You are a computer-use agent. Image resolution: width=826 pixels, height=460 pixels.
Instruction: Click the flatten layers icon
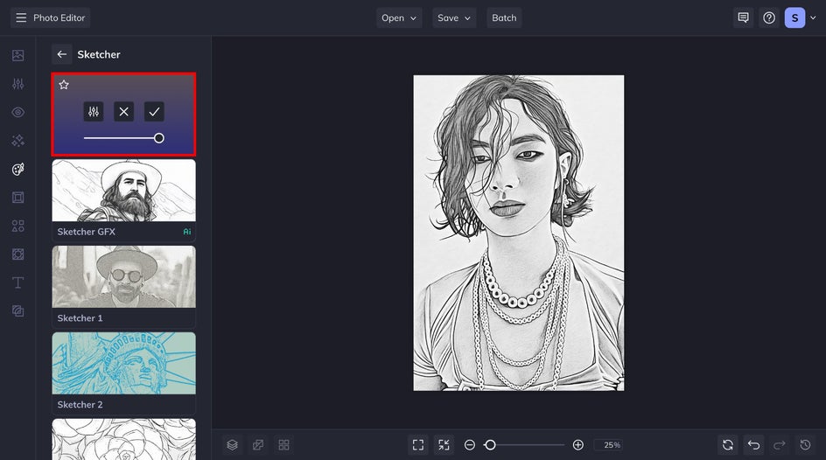(258, 445)
